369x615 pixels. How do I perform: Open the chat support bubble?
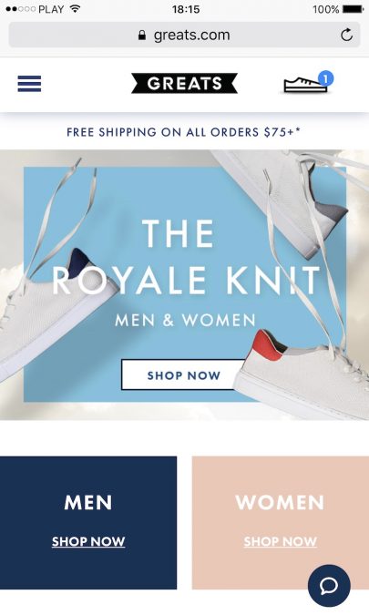coord(329,586)
